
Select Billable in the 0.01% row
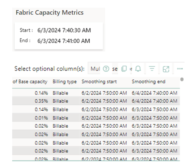61,118
